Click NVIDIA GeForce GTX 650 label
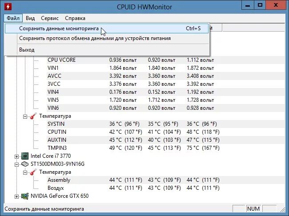Screen dimensions: 289x216 pyautogui.click(x=60, y=196)
